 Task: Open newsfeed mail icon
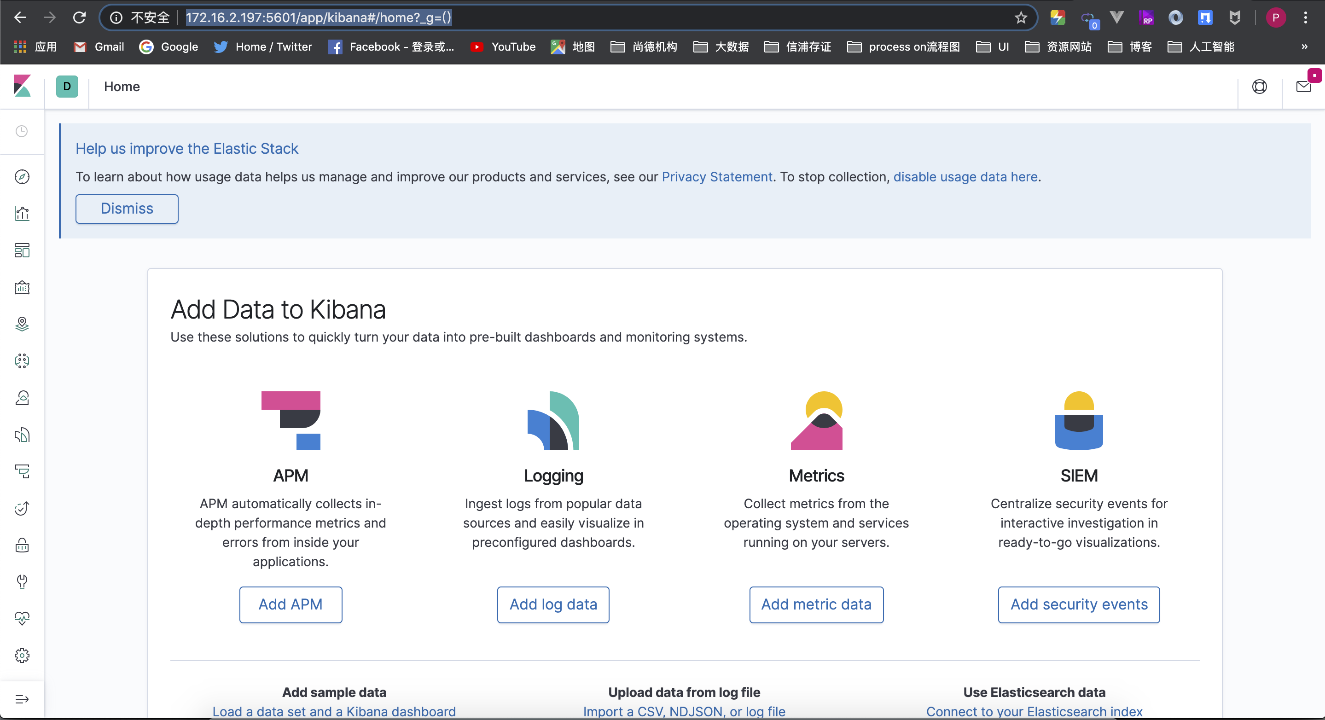click(1303, 87)
